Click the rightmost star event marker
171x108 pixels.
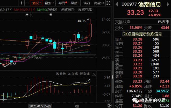tap(51, 15)
